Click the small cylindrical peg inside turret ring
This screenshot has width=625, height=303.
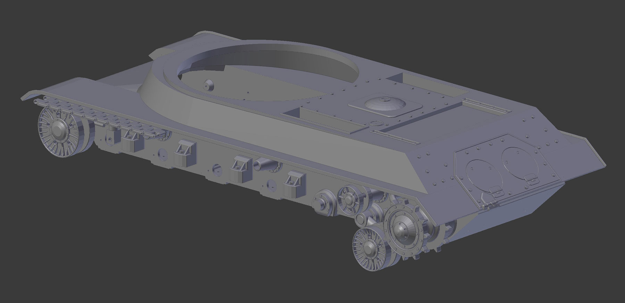[209, 85]
